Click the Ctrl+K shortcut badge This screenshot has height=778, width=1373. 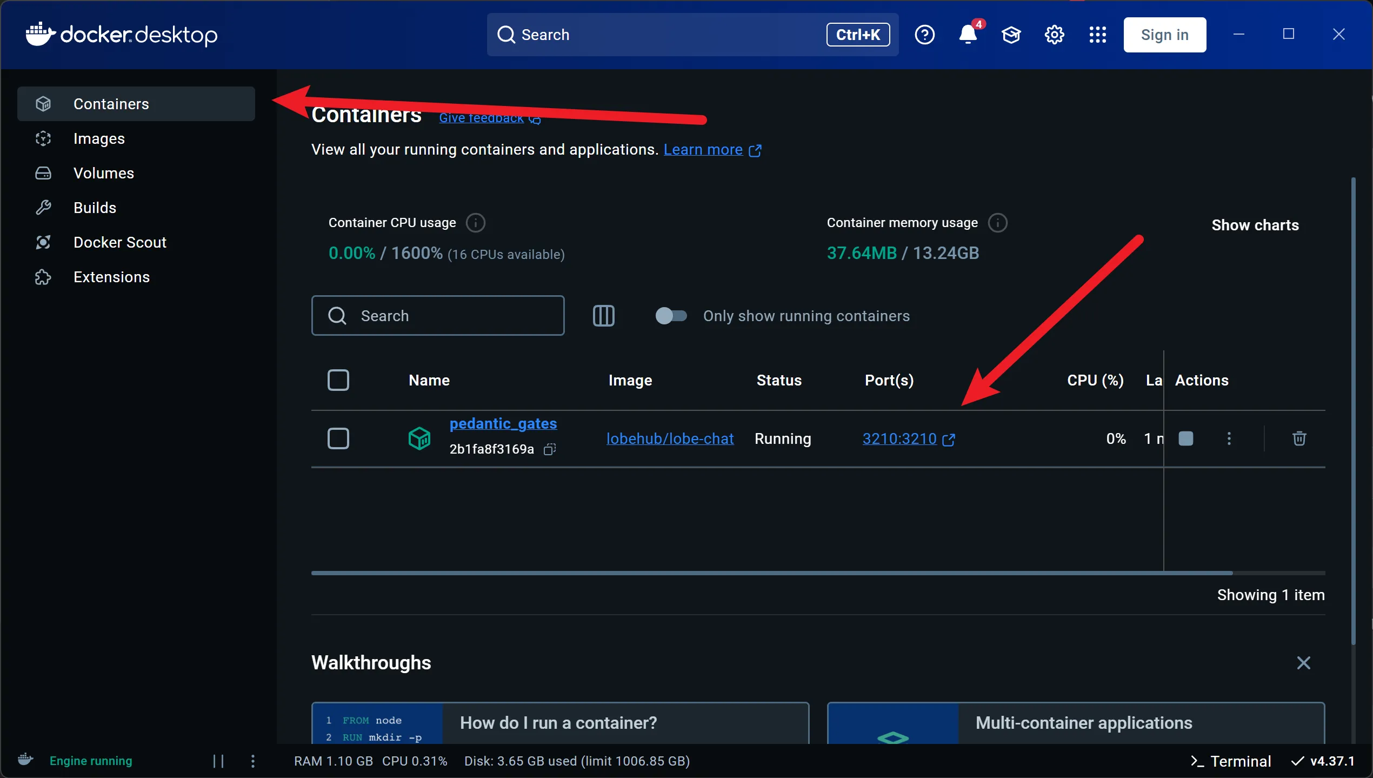tap(858, 35)
